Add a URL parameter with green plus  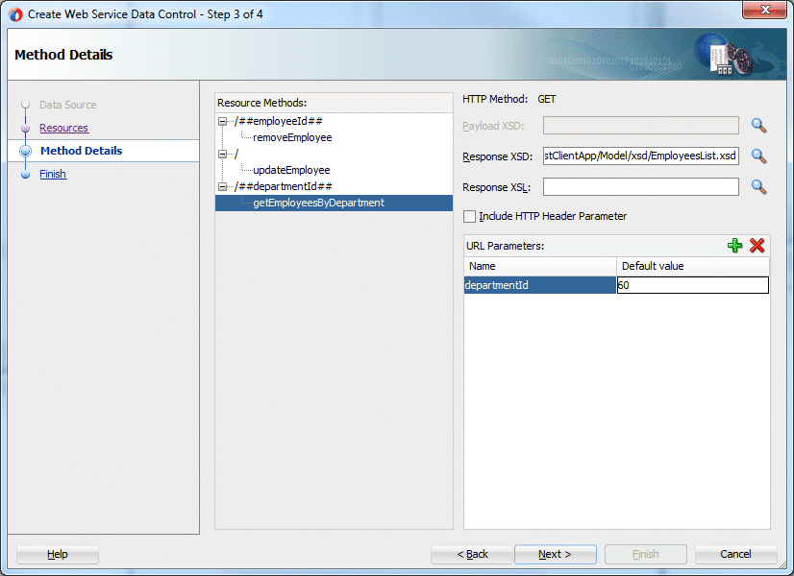pos(734,246)
